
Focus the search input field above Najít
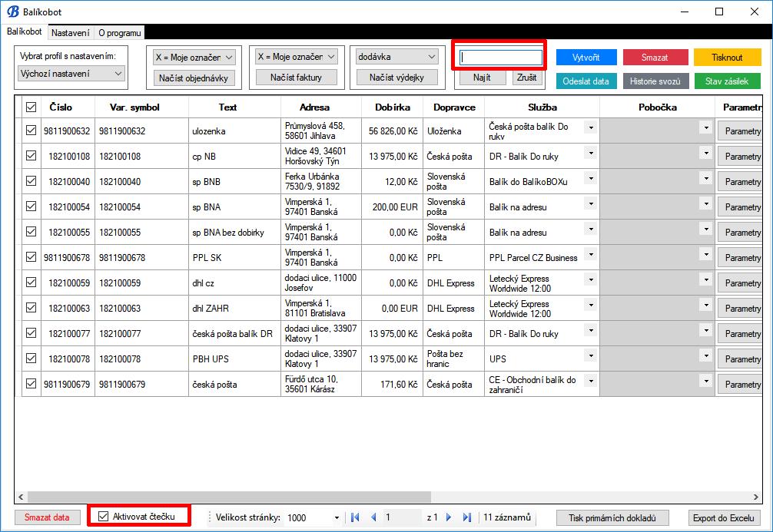pyautogui.click(x=501, y=57)
